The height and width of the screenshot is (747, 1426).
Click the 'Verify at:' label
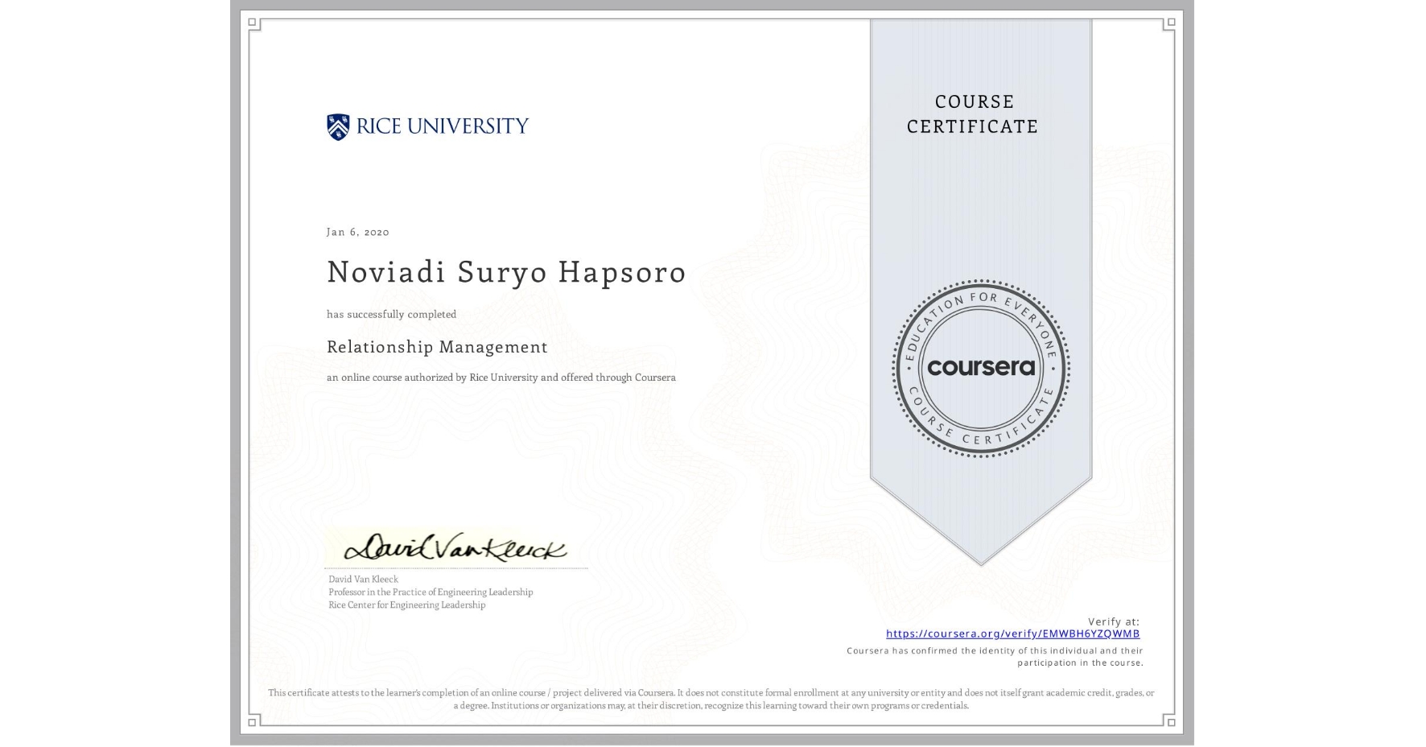click(x=1114, y=621)
